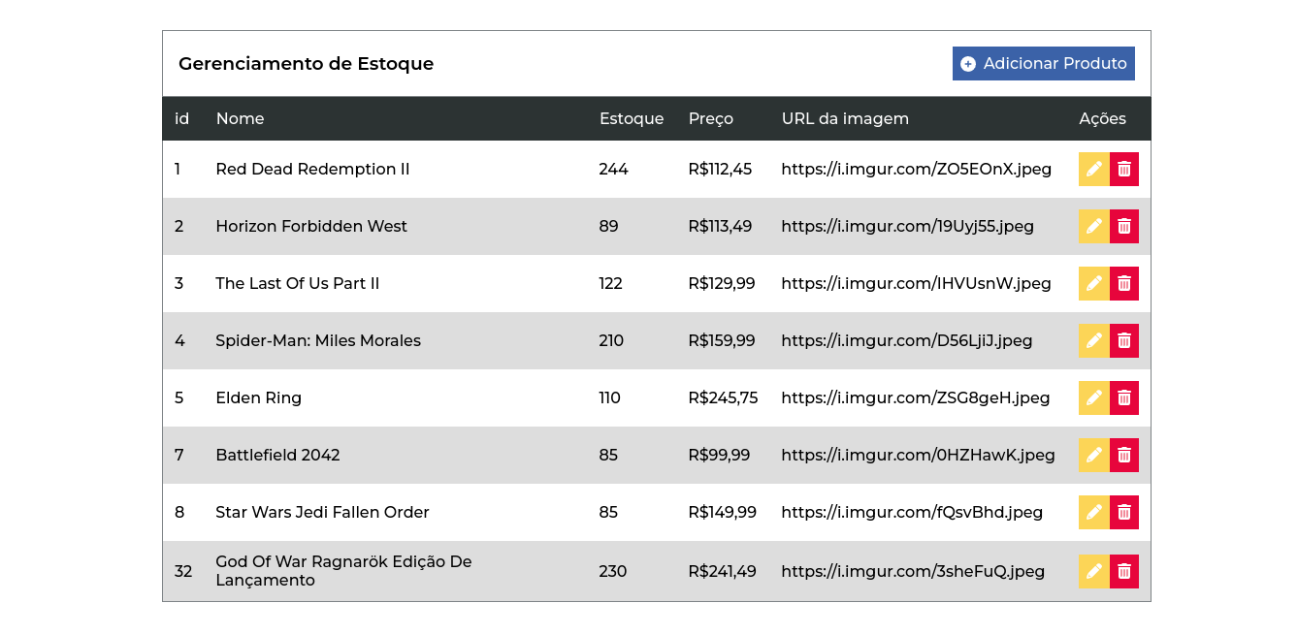Edit God Of War Ragnarök product
Image resolution: width=1298 pixels, height=635 pixels.
tap(1093, 571)
